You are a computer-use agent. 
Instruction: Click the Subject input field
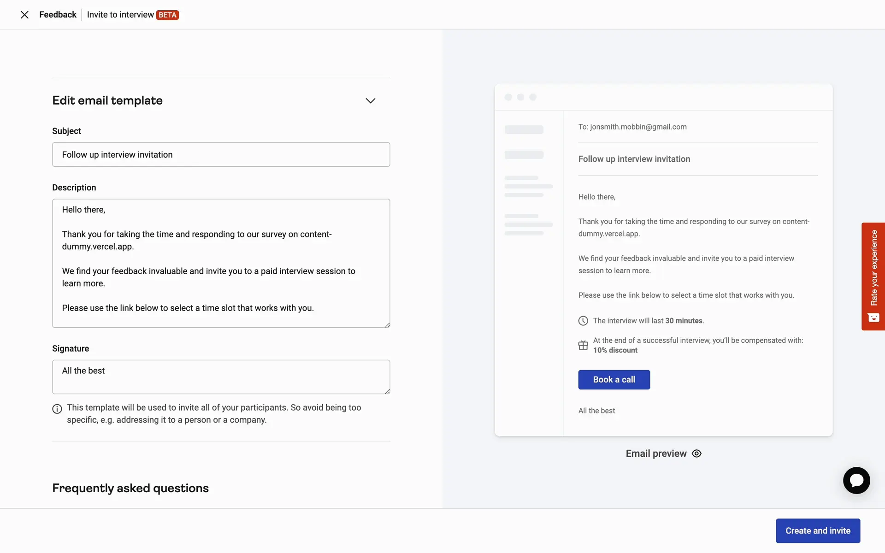(x=221, y=155)
